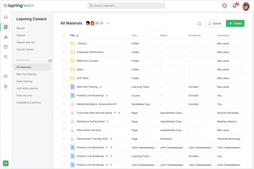Select Sales training project
Screen dimensions: 254x169
(24, 81)
